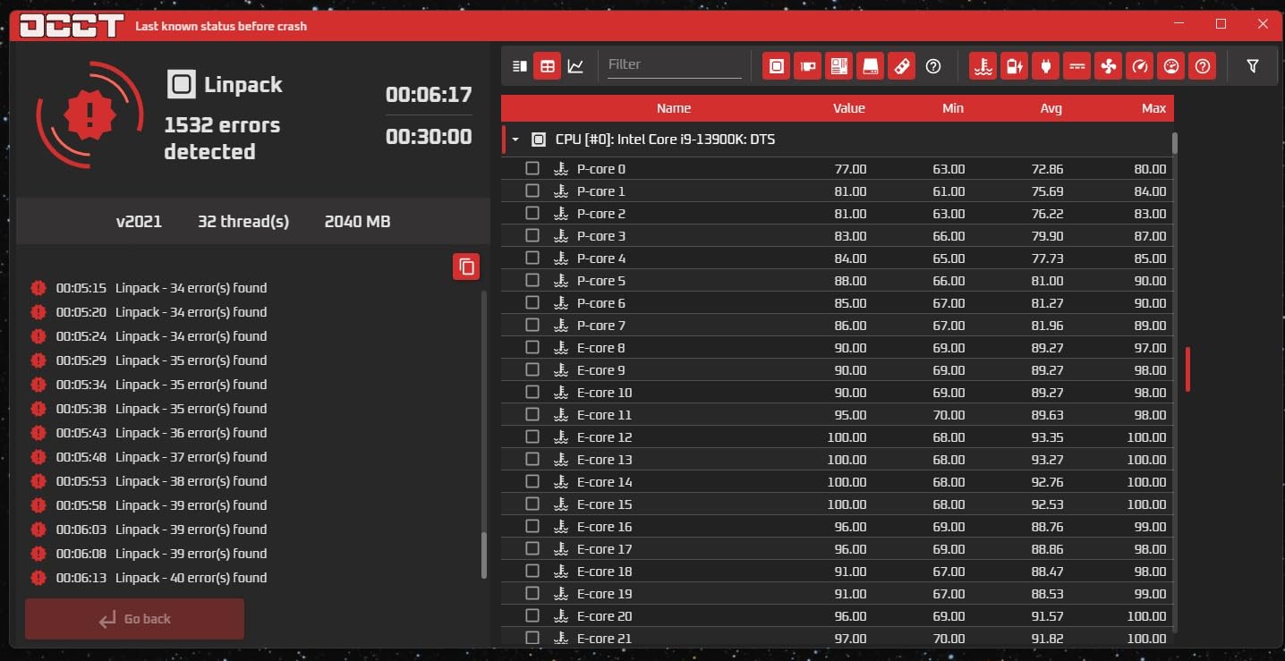Select the '00:06:13 Linpack - 40 error(s) found' entry
This screenshot has width=1285, height=661.
click(161, 578)
